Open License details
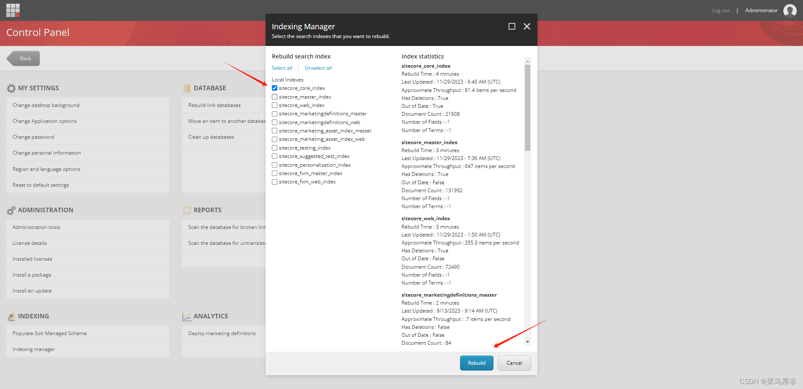803x389 pixels. pyautogui.click(x=88, y=243)
